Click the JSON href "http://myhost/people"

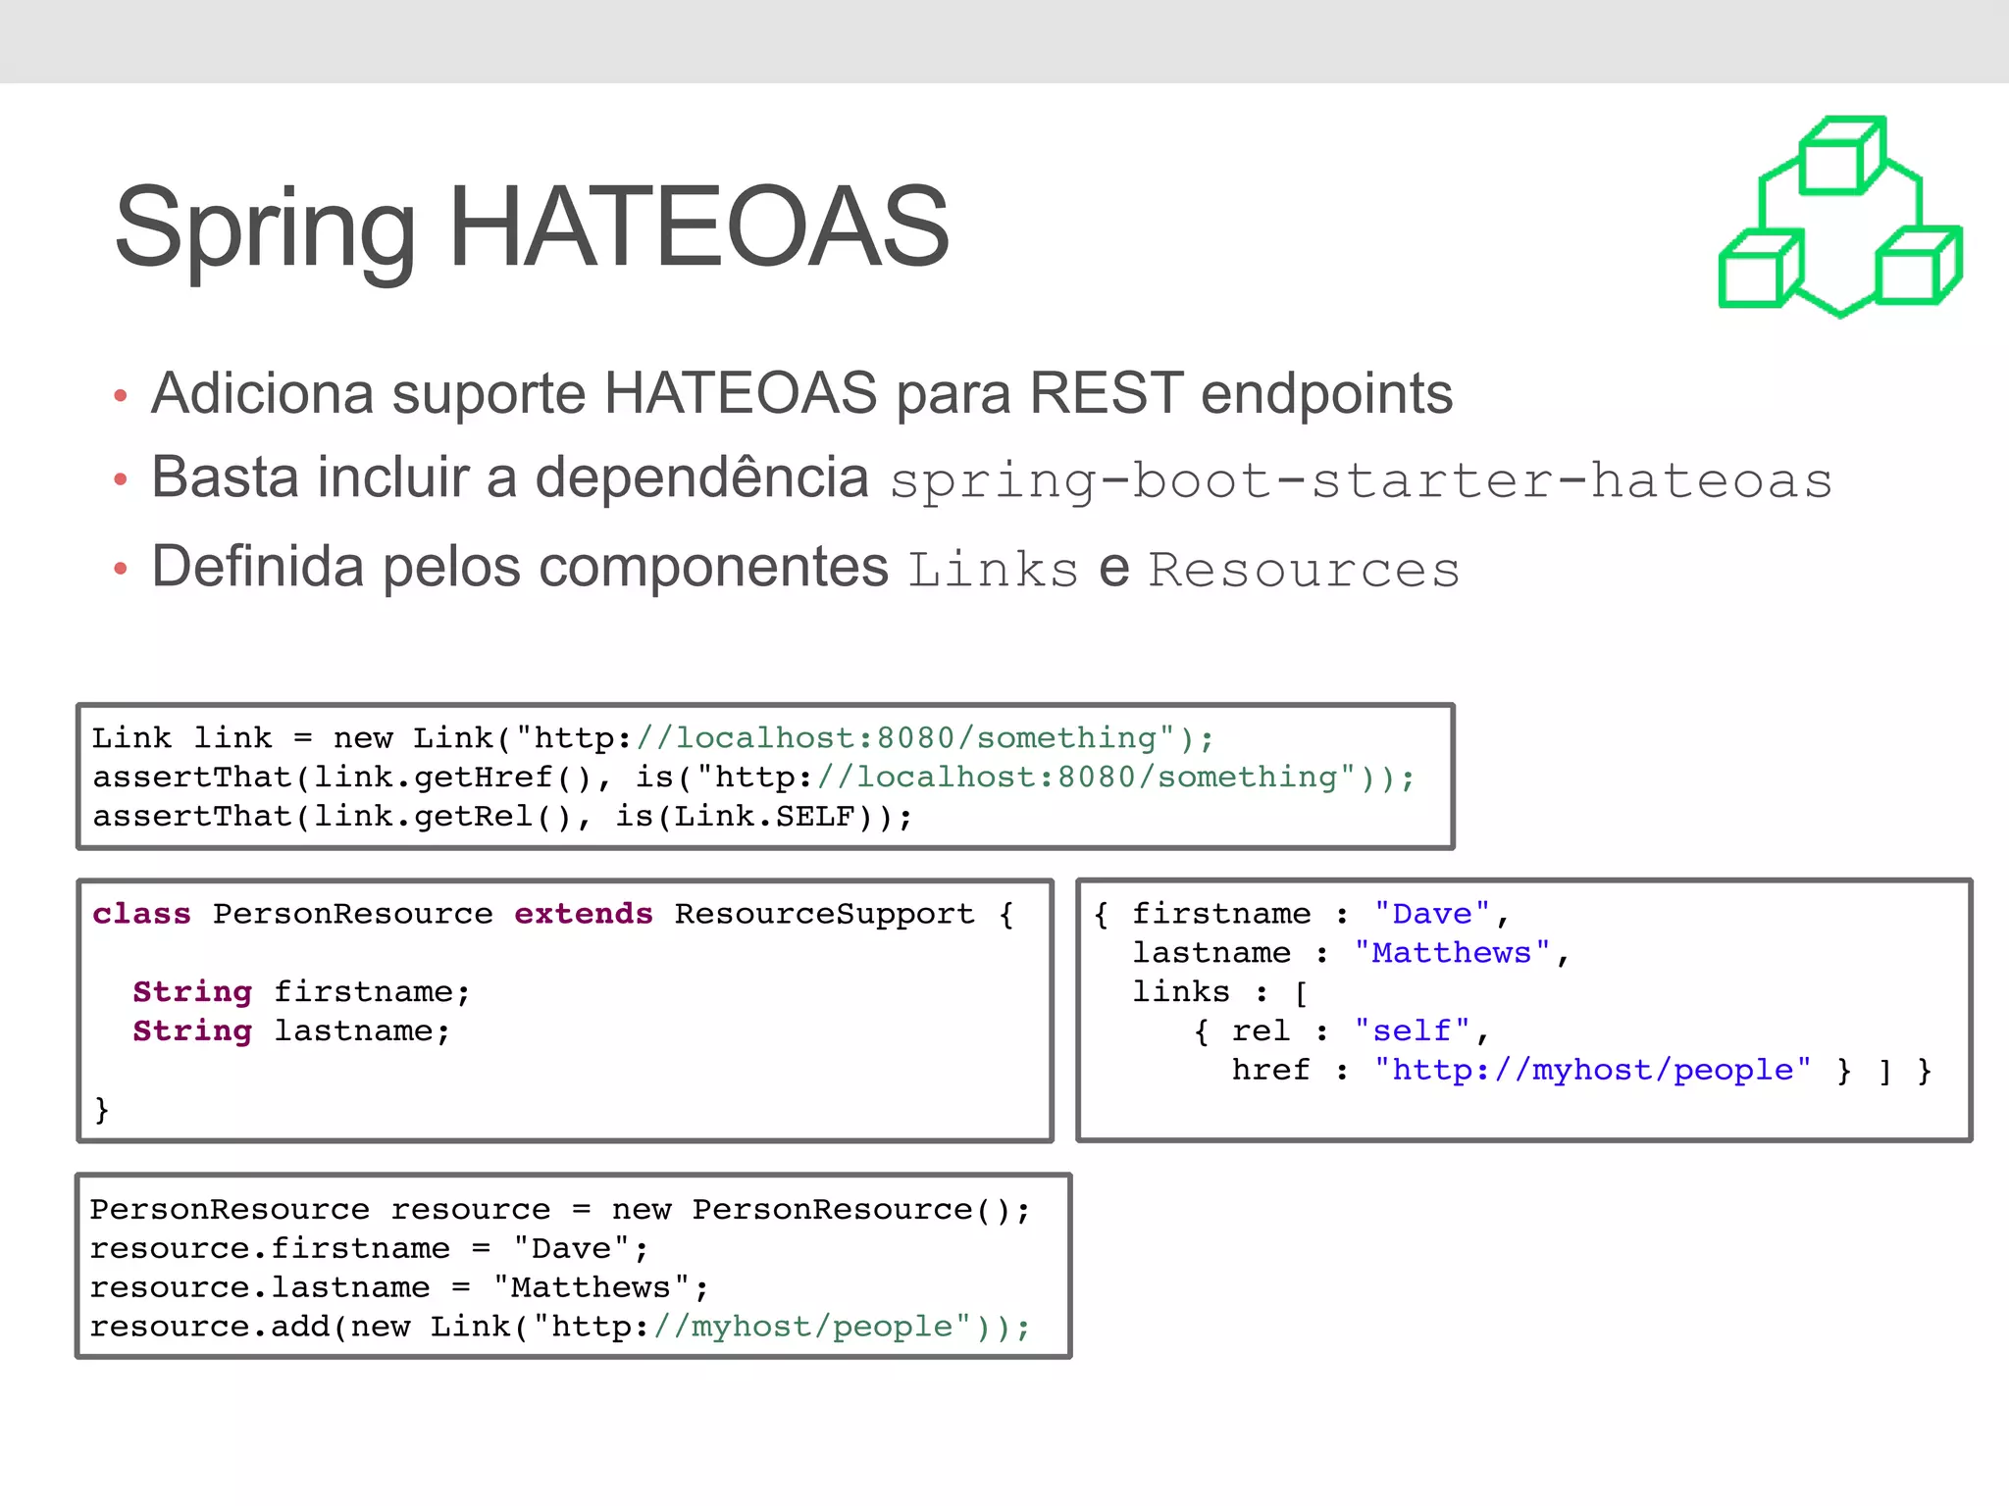(1592, 1070)
